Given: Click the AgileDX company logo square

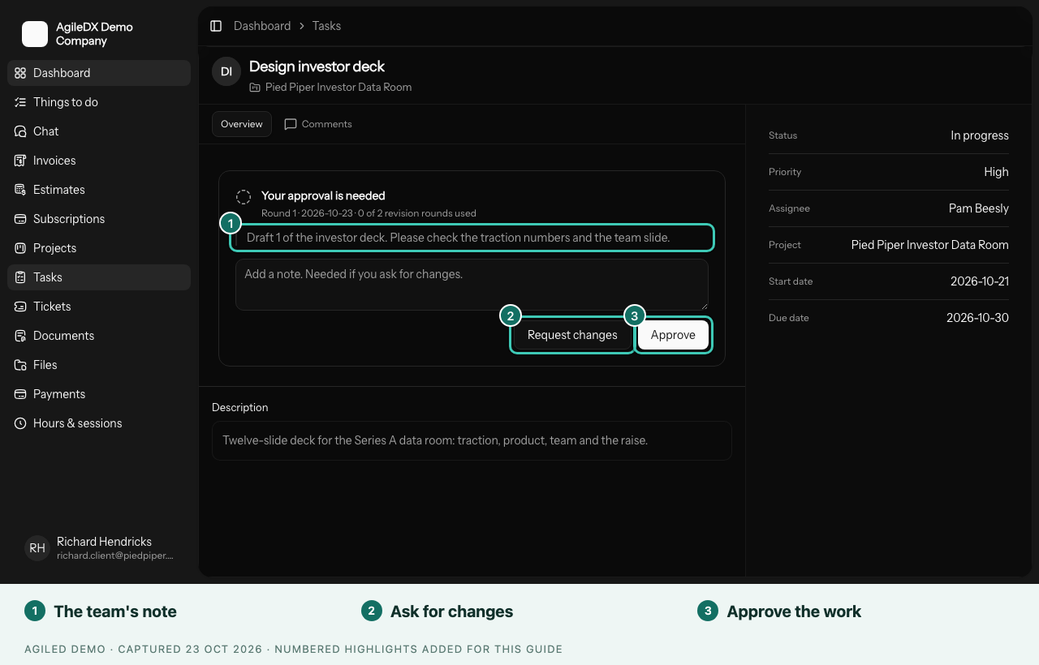Looking at the screenshot, I should (x=35, y=34).
